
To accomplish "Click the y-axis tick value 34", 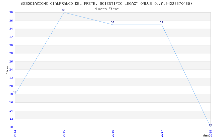I will [x=11, y=29].
